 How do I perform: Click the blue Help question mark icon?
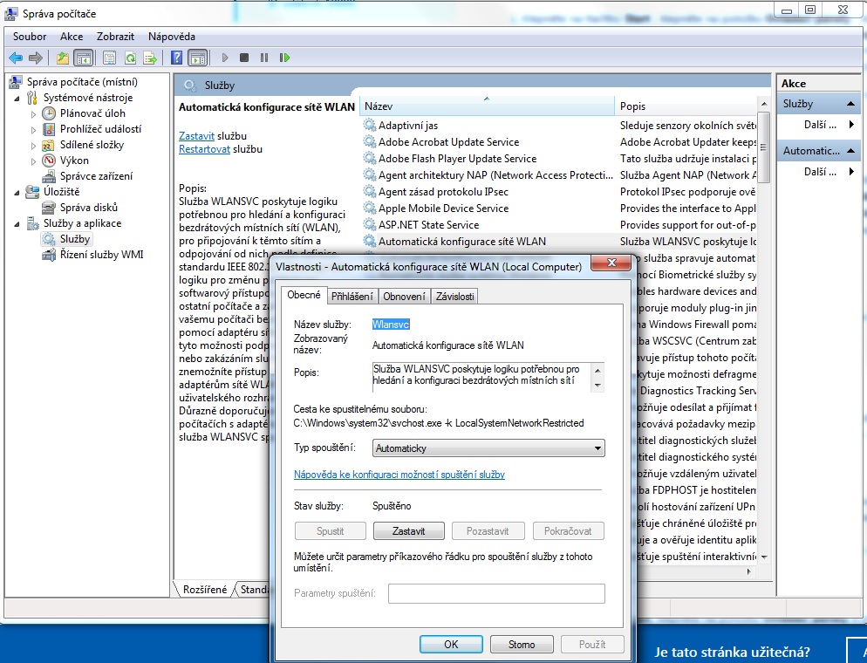pyautogui.click(x=176, y=58)
